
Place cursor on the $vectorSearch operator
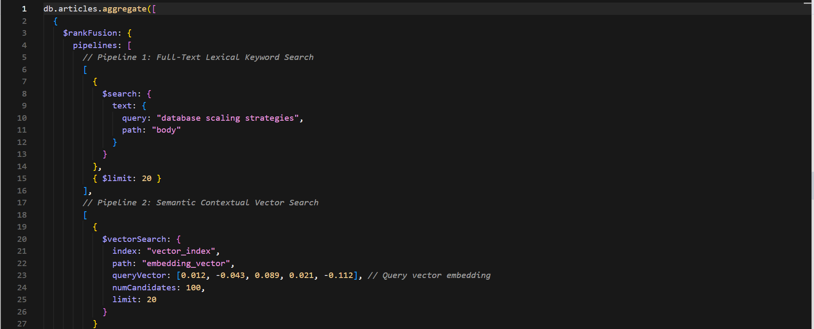pyautogui.click(x=134, y=239)
